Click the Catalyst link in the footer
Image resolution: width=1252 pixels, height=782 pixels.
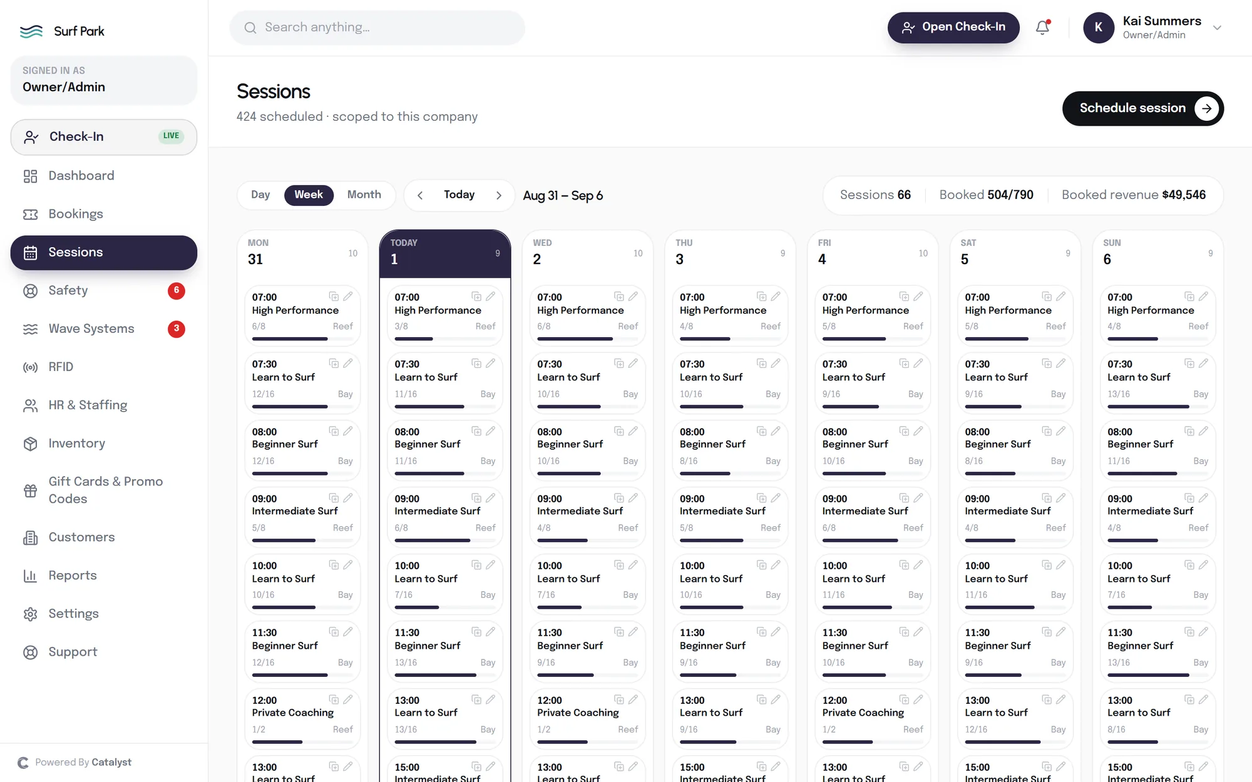click(111, 762)
